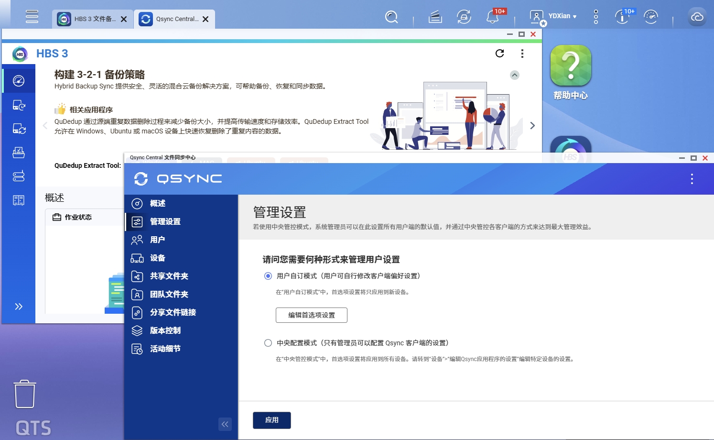The height and width of the screenshot is (440, 714).
Task: Close the HBS 3 taskbar tab
Action: click(x=124, y=19)
